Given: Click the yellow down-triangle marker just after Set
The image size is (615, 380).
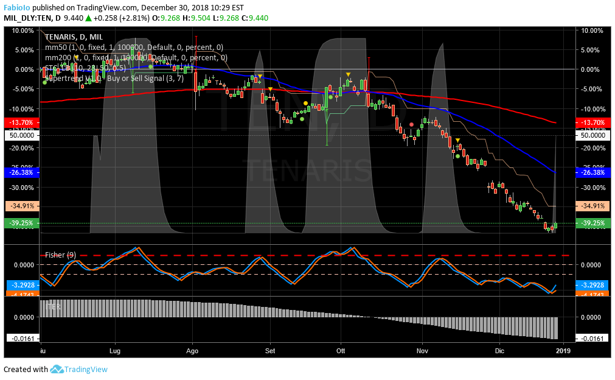Looking at the screenshot, I should (270, 89).
